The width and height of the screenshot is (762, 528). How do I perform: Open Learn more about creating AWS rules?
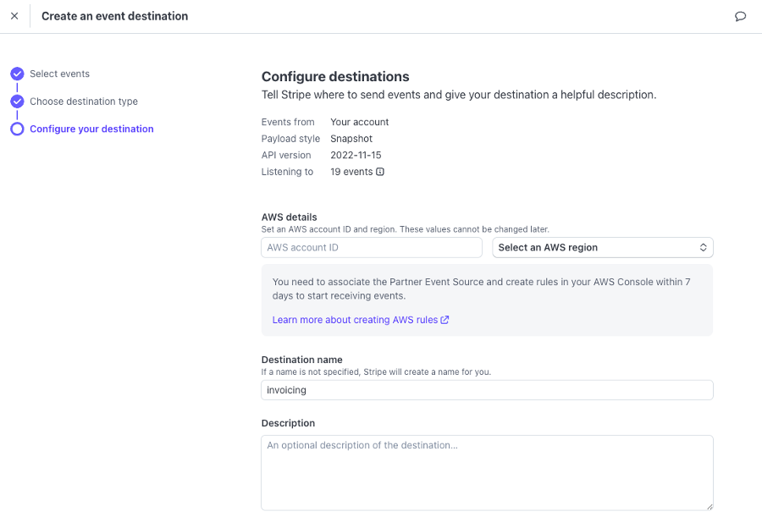coord(355,320)
